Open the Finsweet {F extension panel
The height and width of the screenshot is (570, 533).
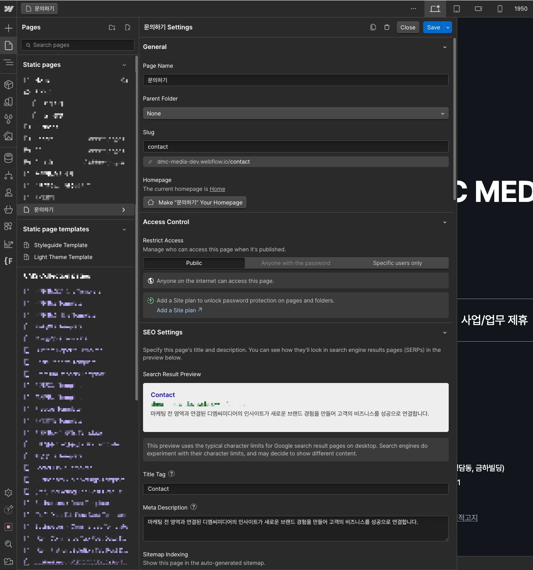click(x=9, y=261)
